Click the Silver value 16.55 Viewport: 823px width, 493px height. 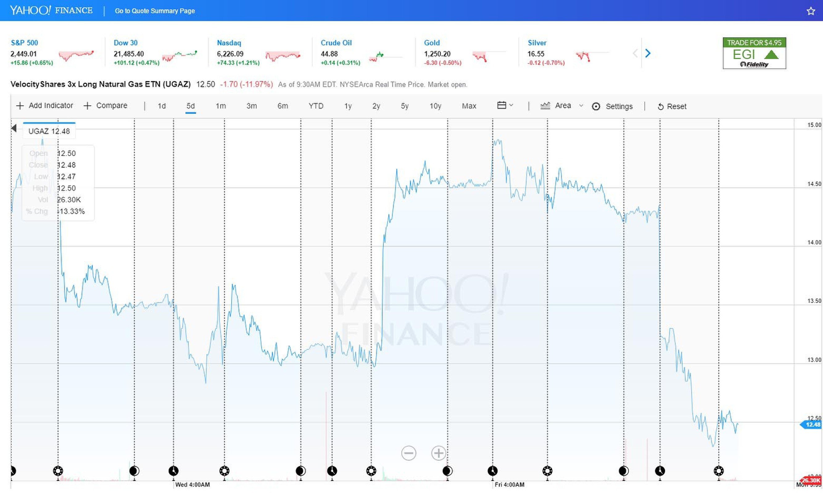pos(536,54)
